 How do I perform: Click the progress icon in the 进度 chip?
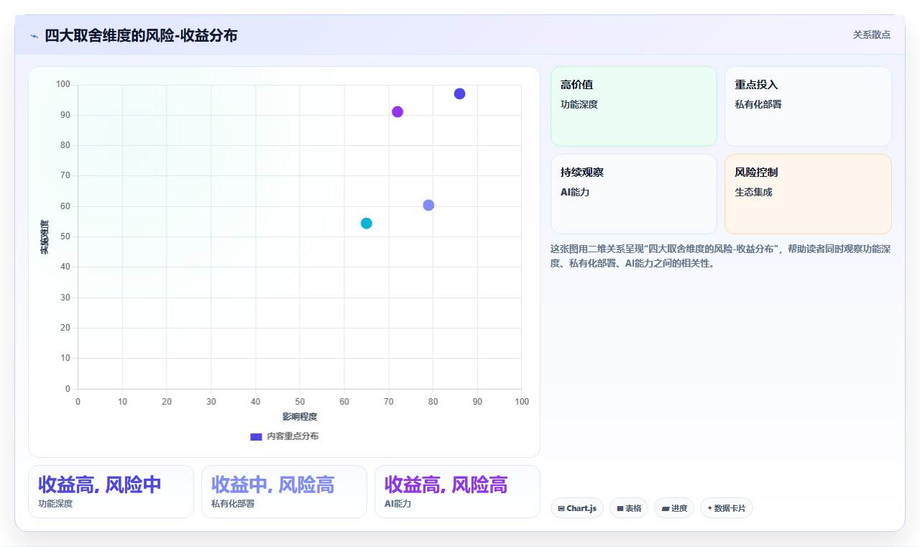point(666,509)
